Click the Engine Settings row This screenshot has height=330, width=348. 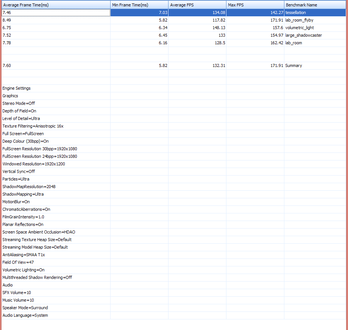coord(16,88)
